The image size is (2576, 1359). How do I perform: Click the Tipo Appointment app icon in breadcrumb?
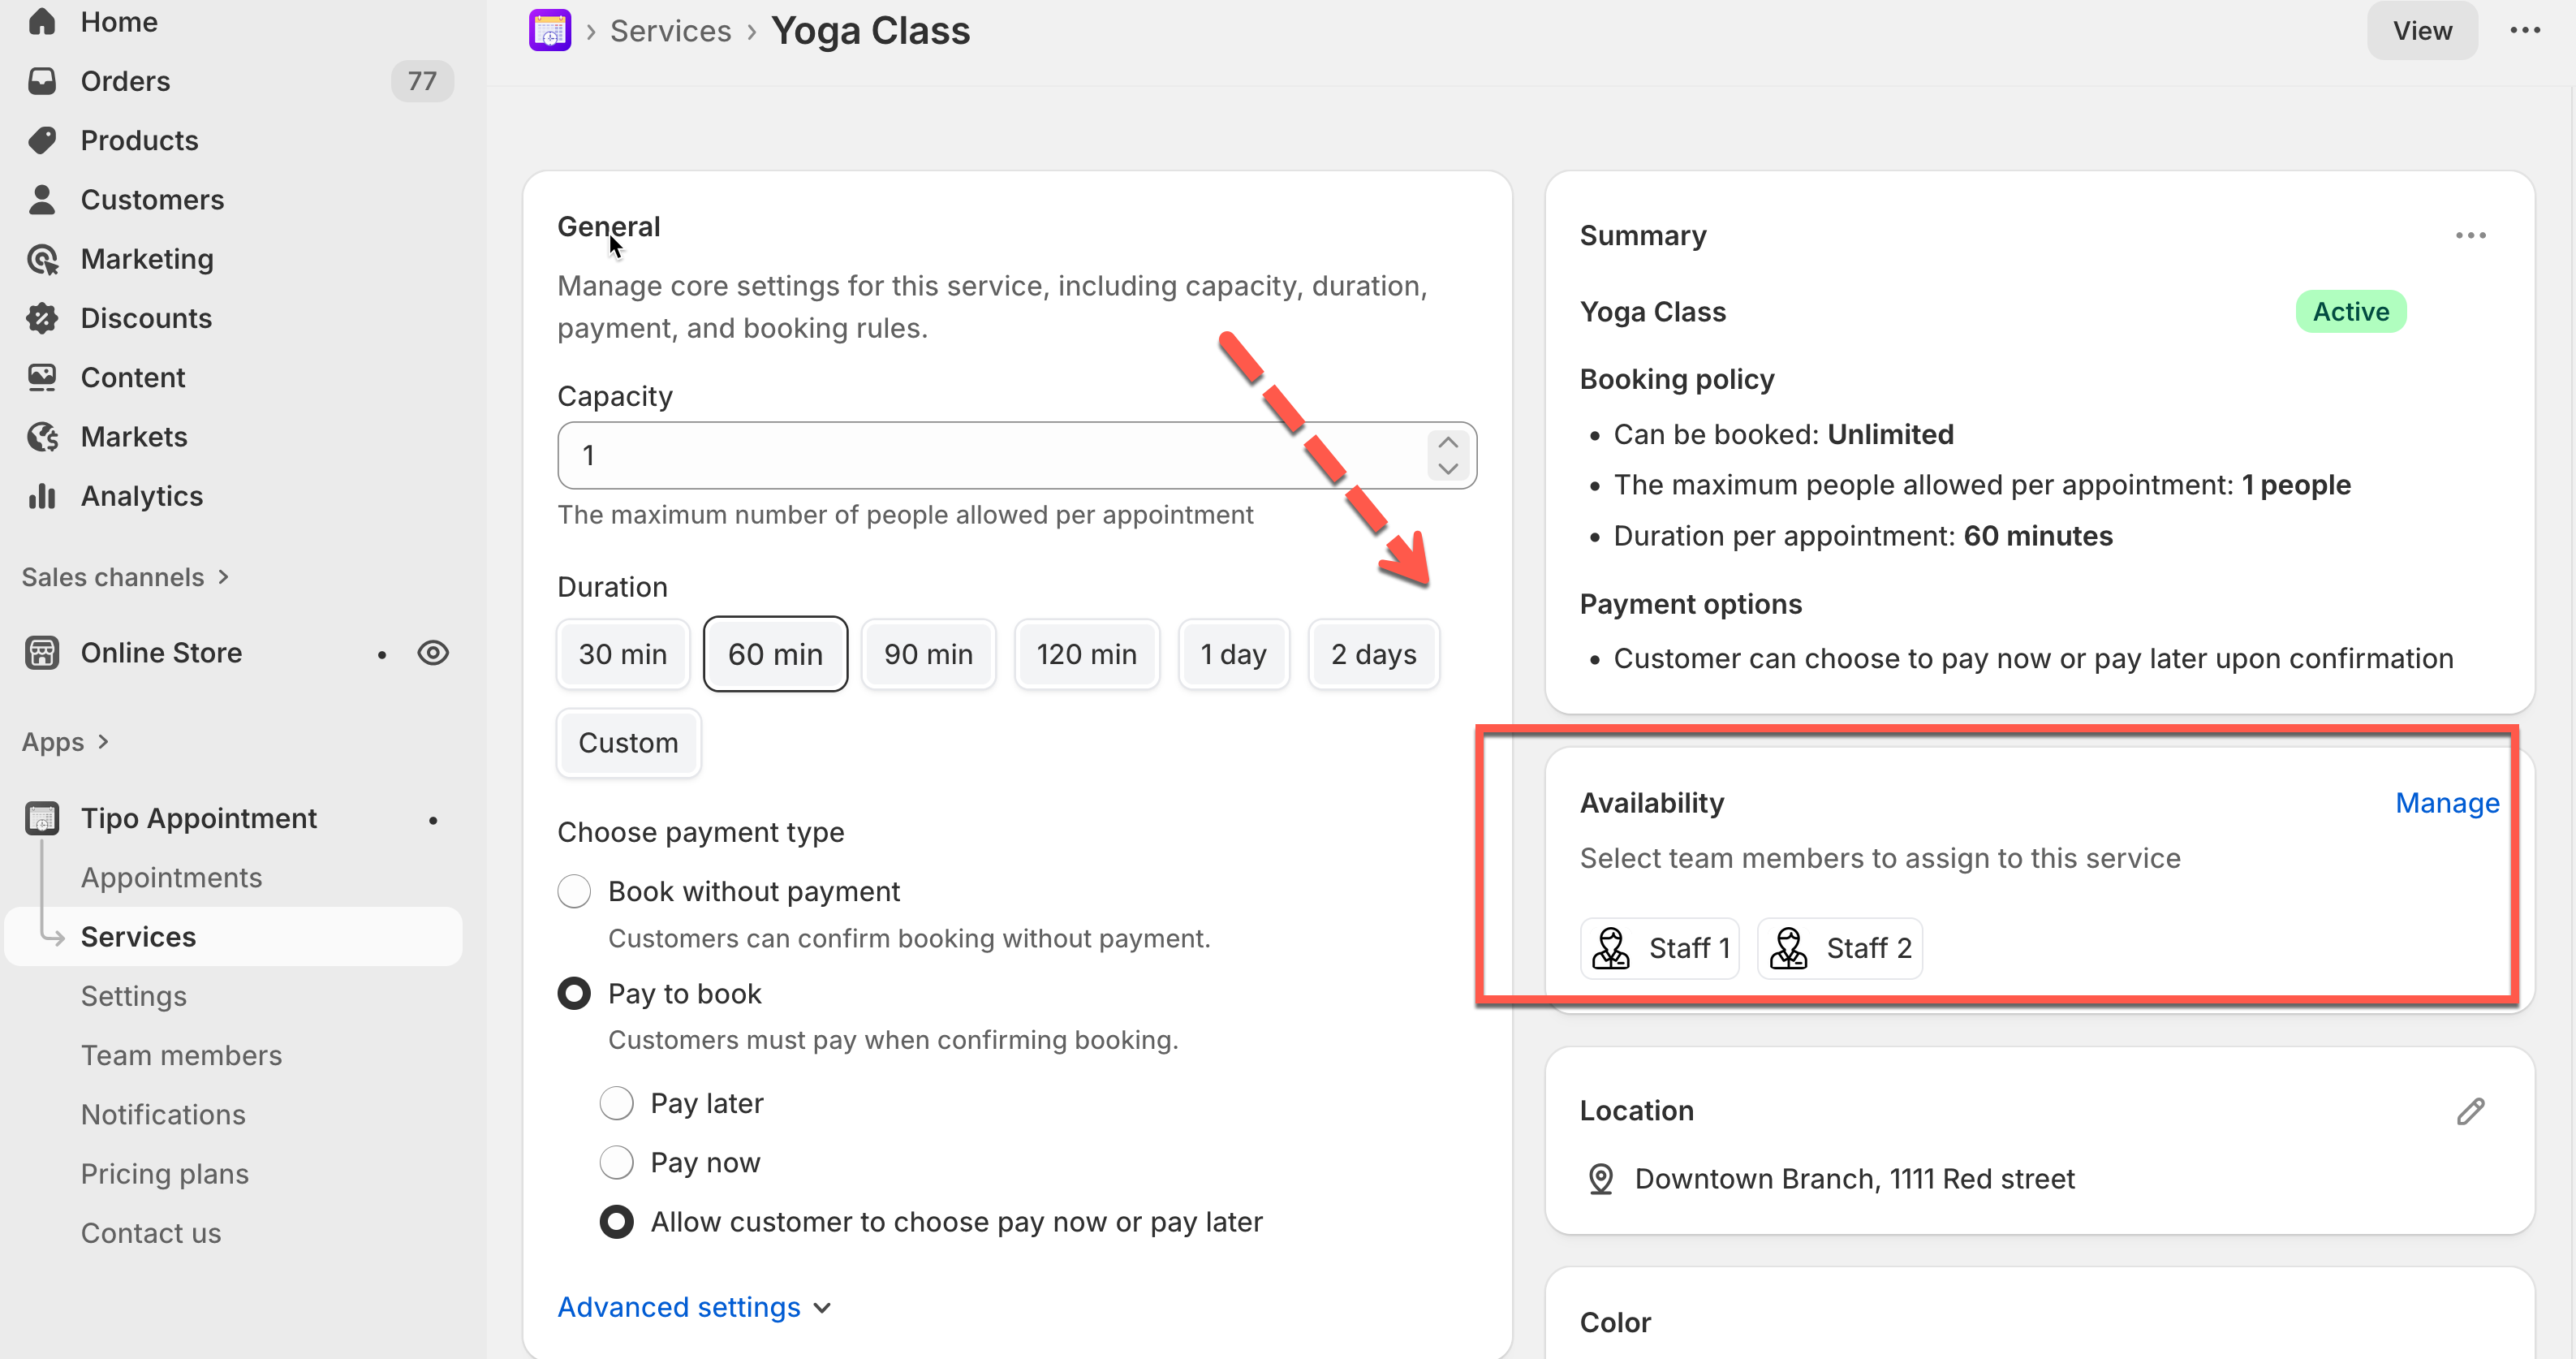coord(549,30)
